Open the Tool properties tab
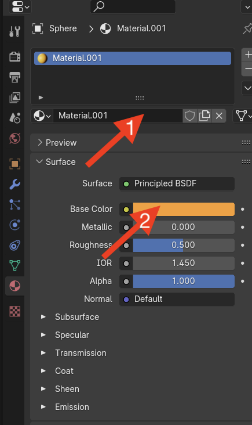 14,31
